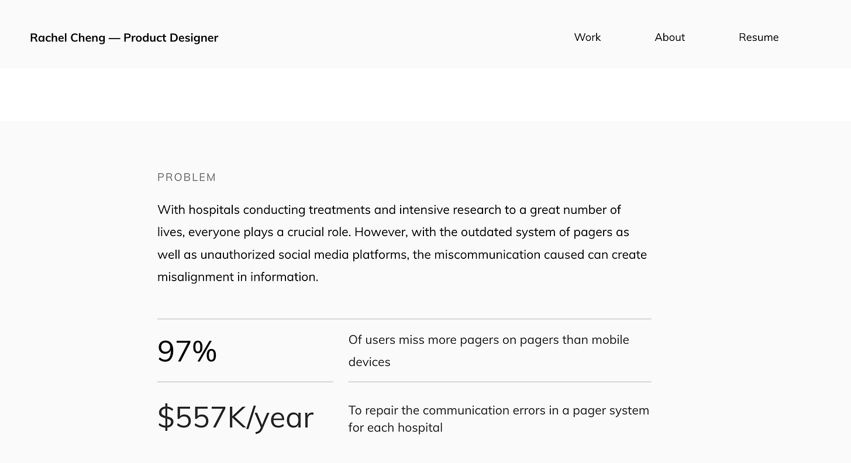Open the Work page in navigation
851x463 pixels.
(x=587, y=37)
